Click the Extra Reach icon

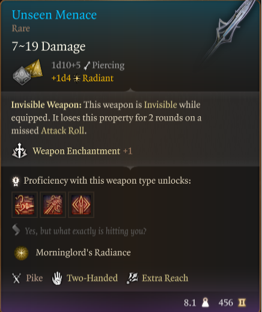point(132,278)
